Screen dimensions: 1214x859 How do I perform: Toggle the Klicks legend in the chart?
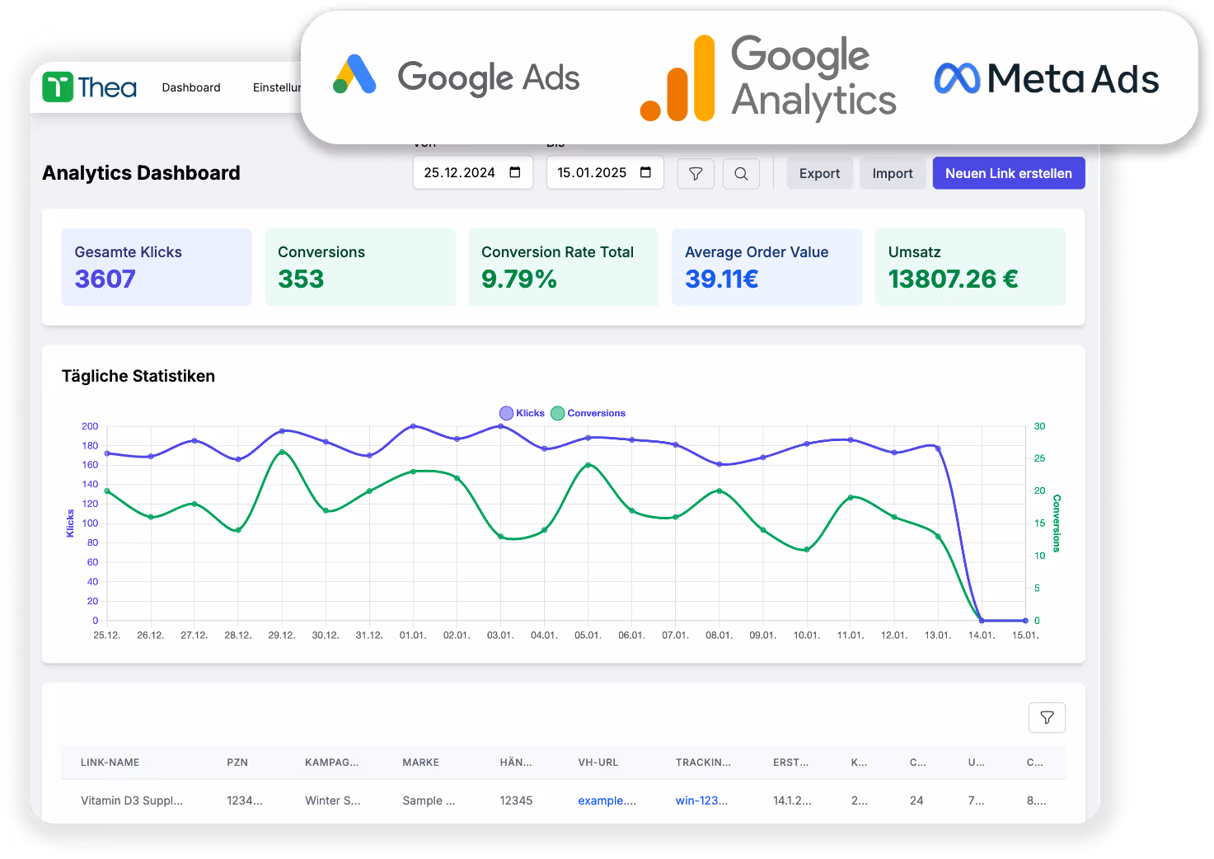[x=521, y=413]
